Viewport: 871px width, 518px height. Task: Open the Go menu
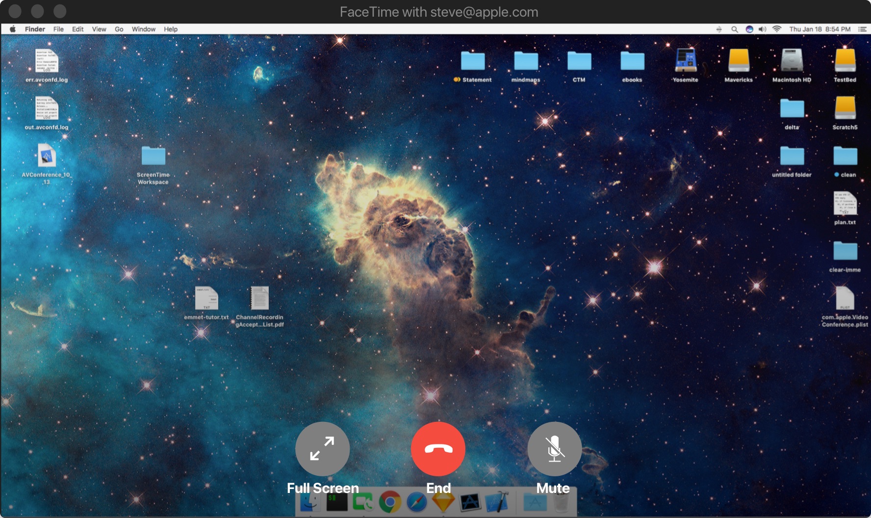119,29
